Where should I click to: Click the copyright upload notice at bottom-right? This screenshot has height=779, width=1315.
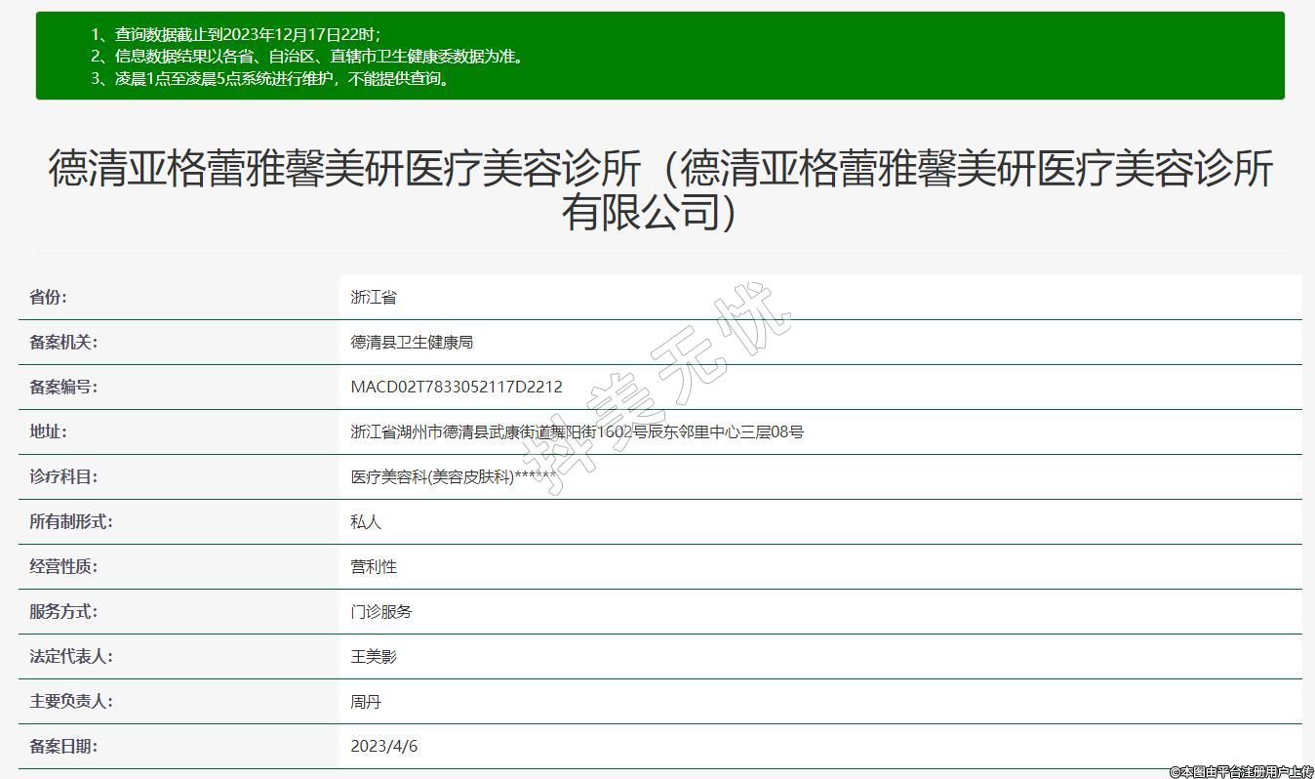(1241, 771)
